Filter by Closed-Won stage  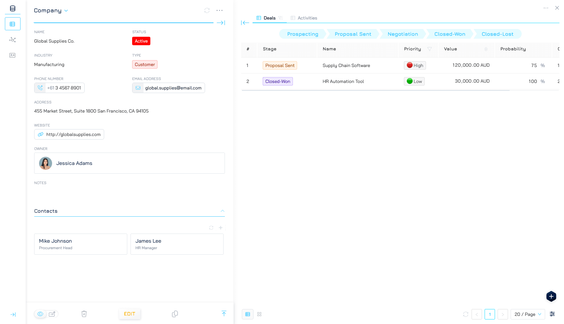[x=450, y=34]
